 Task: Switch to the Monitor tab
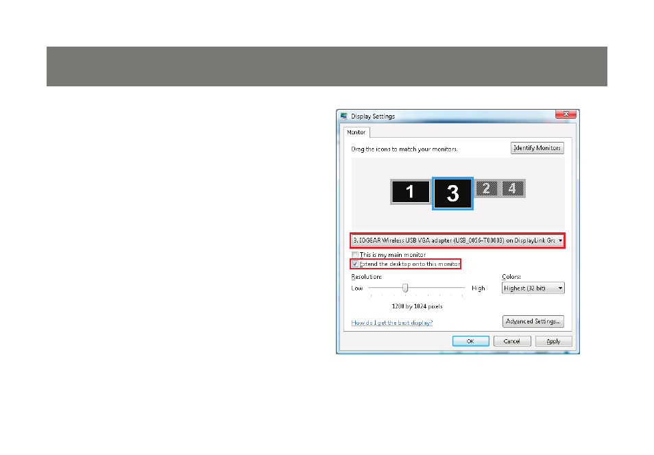356,132
